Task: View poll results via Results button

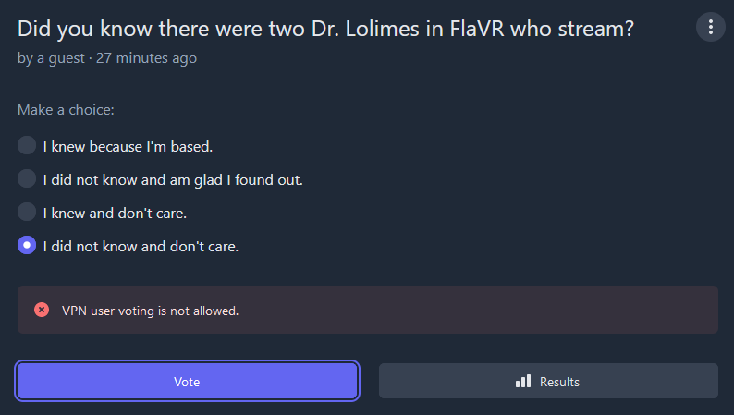Action: [548, 381]
